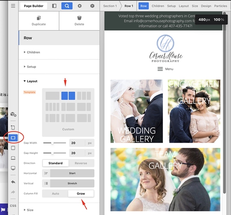This screenshot has width=231, height=215.
Task: Adjust the Gap Width slider handle
Action: (x=52, y=143)
